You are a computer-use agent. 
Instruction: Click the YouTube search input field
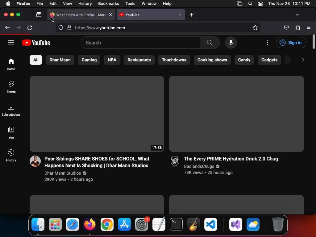[x=140, y=43]
